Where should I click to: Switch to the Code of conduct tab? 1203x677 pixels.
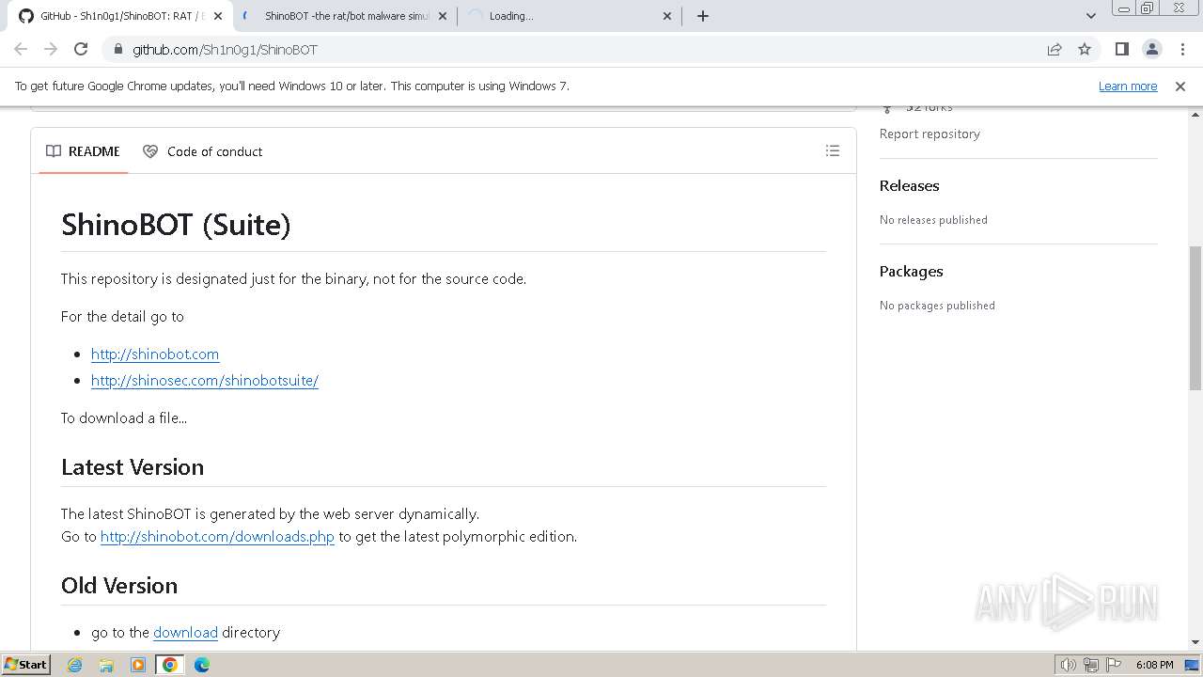[203, 151]
